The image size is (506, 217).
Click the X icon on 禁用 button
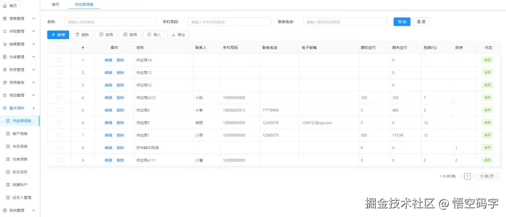click(125, 35)
